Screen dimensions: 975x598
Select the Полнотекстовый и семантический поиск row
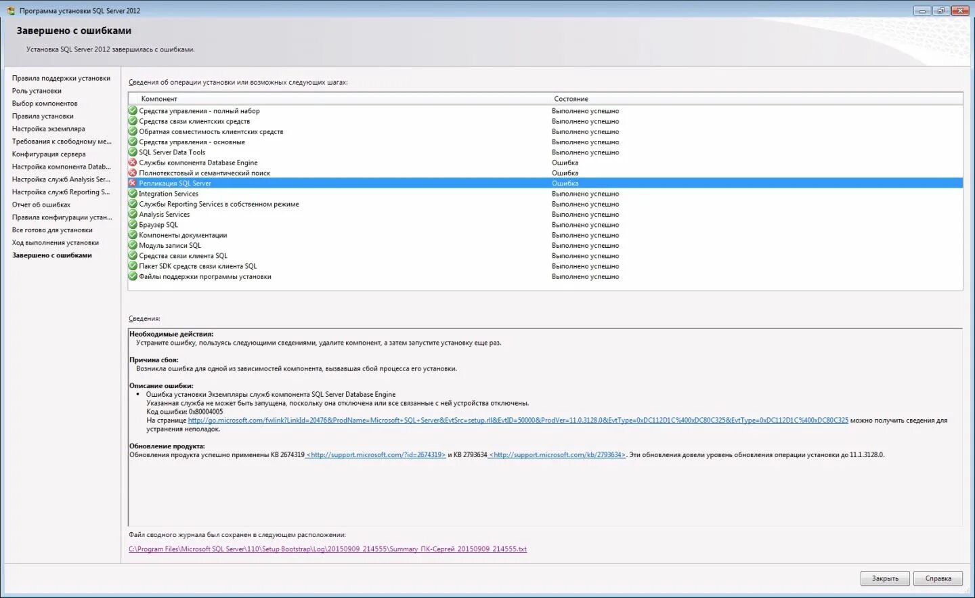pyautogui.click(x=545, y=173)
